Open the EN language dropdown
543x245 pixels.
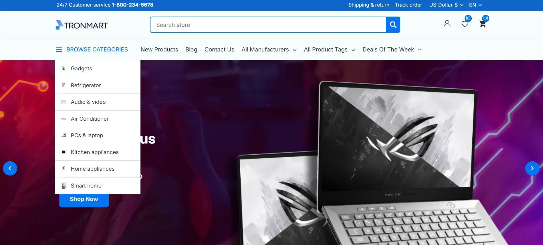tap(475, 5)
